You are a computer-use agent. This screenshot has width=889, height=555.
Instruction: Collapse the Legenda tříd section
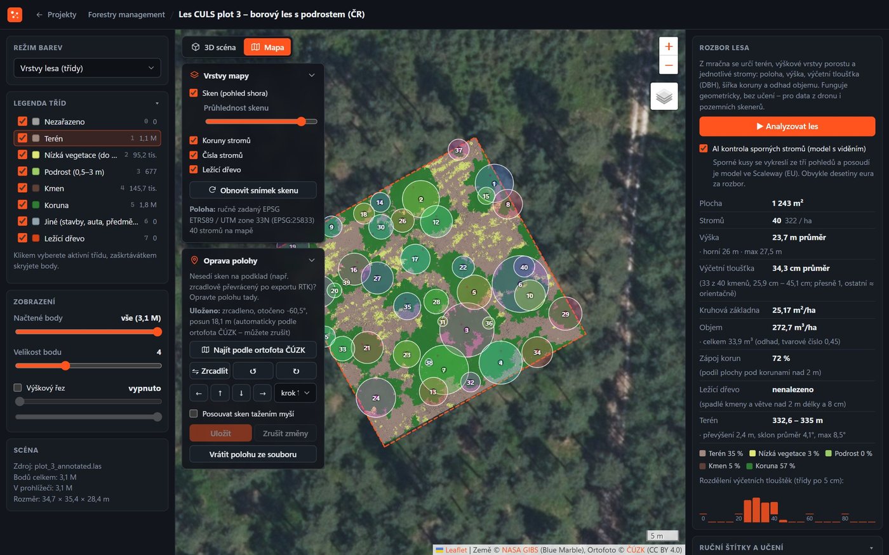click(x=157, y=103)
